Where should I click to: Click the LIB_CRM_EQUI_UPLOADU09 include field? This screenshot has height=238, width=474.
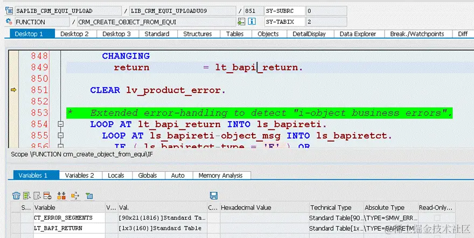183,11
